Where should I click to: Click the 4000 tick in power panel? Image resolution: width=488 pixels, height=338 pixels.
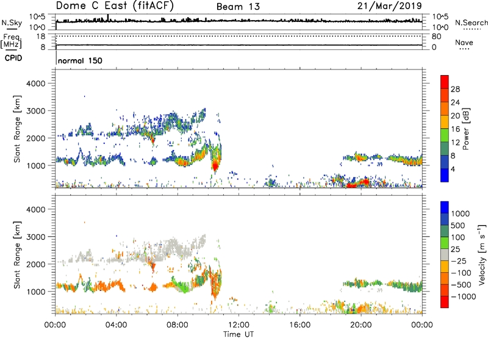36,84
